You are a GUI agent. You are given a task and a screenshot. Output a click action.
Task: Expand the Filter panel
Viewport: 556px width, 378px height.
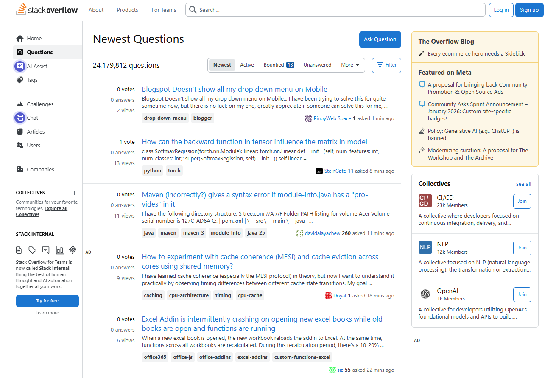386,65
